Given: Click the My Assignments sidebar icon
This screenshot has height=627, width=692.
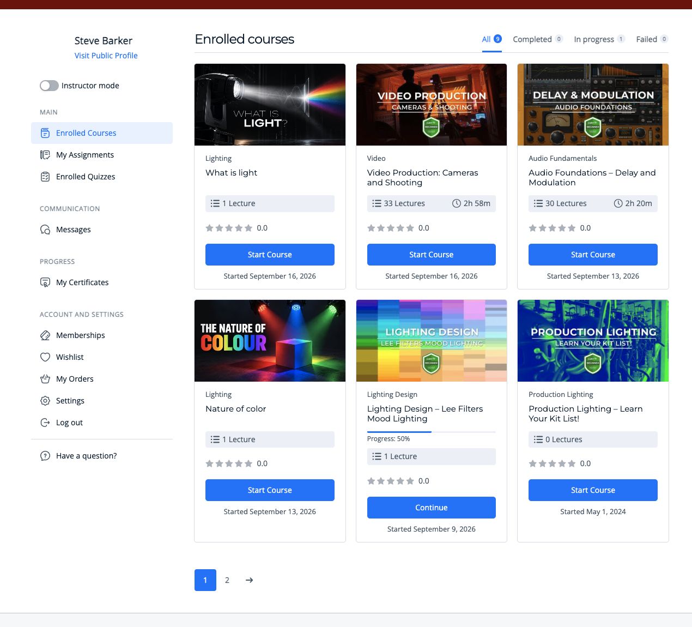Looking at the screenshot, I should pos(45,155).
